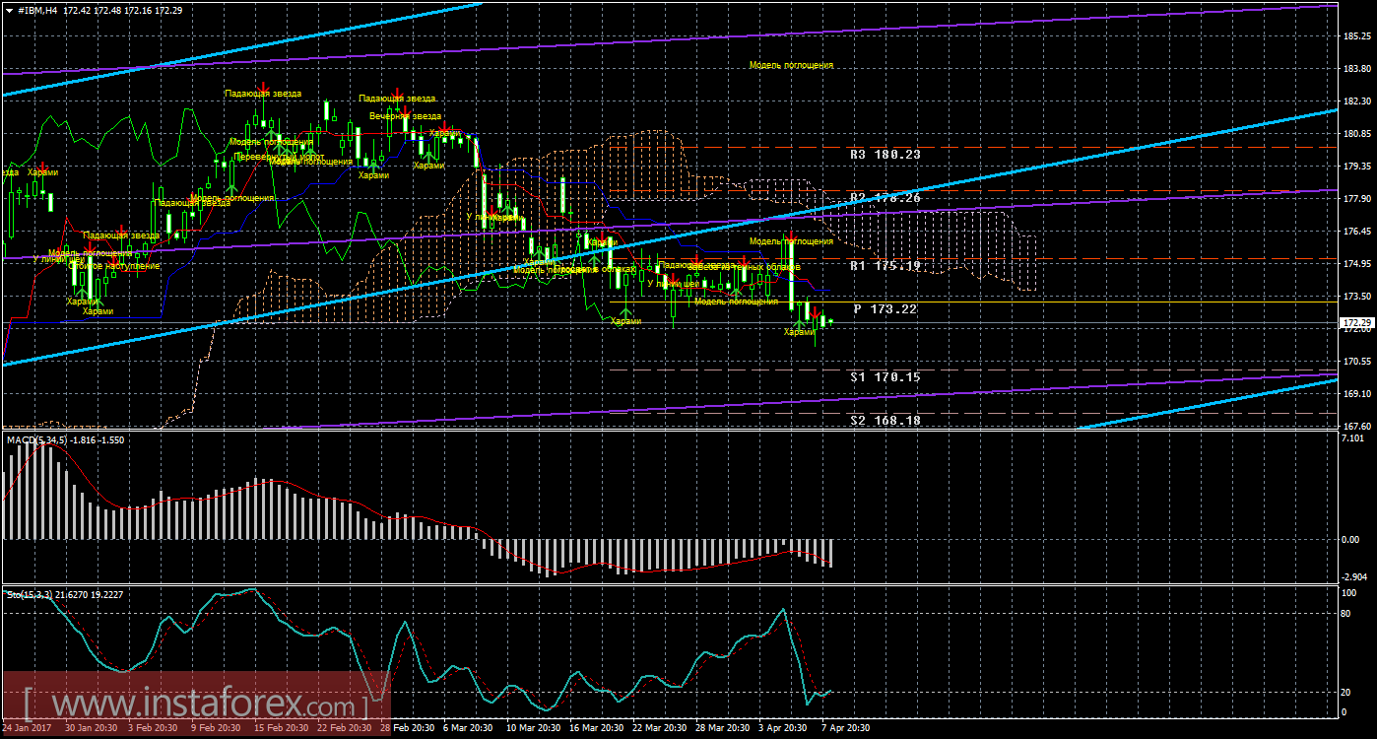The width and height of the screenshot is (1377, 739).
Task: Click the 80 level on Stochastic scale
Action: click(1346, 613)
